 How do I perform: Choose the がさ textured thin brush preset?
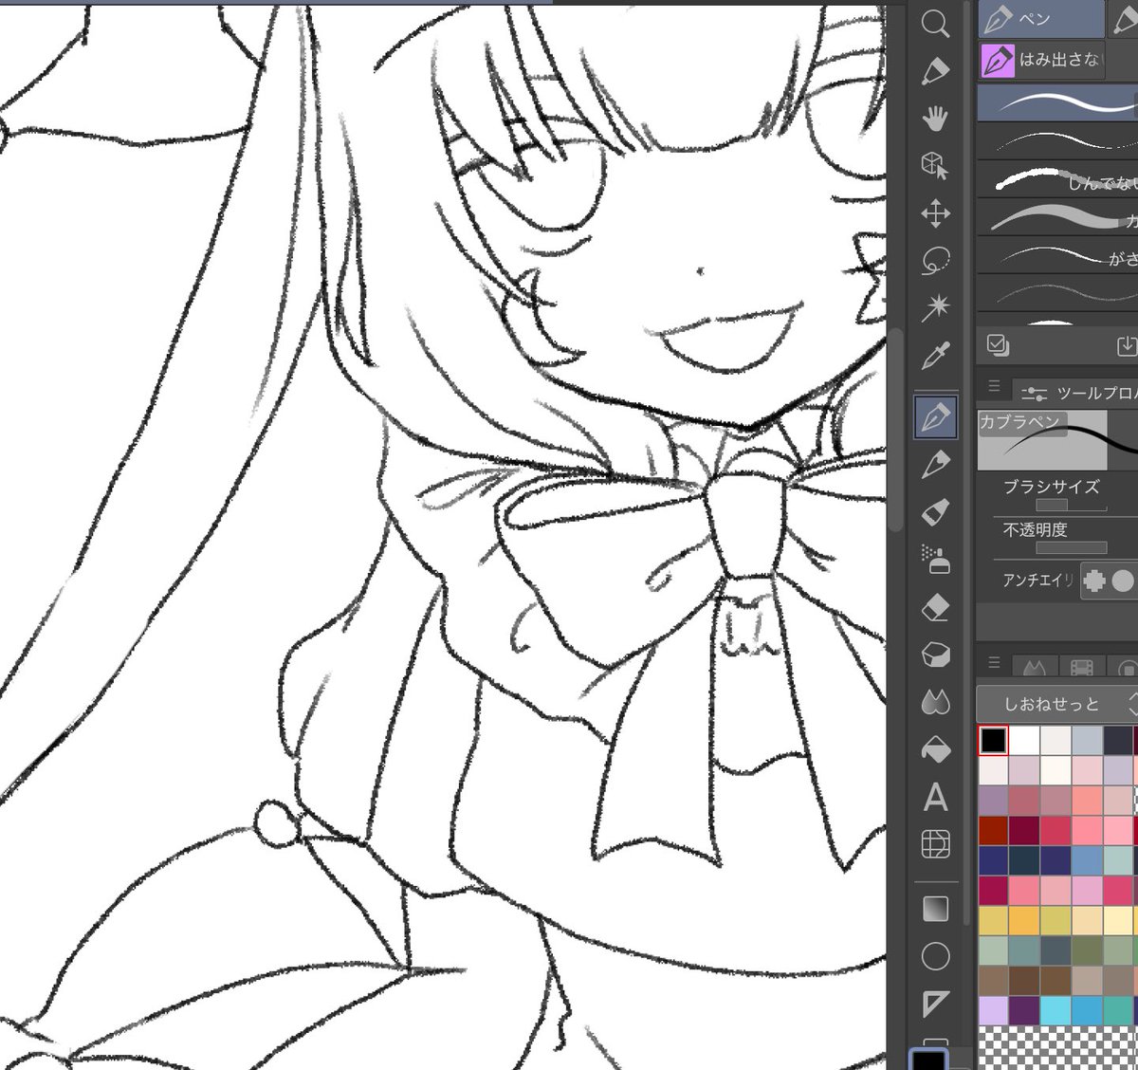pyautogui.click(x=1057, y=255)
